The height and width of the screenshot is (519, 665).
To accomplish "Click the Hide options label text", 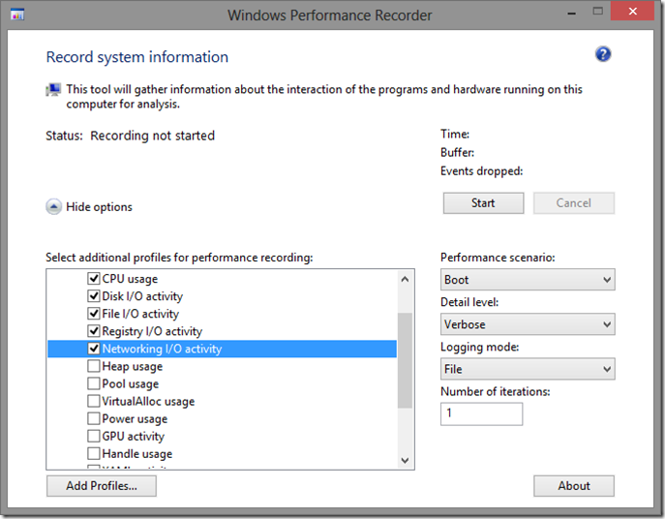I will [x=100, y=206].
